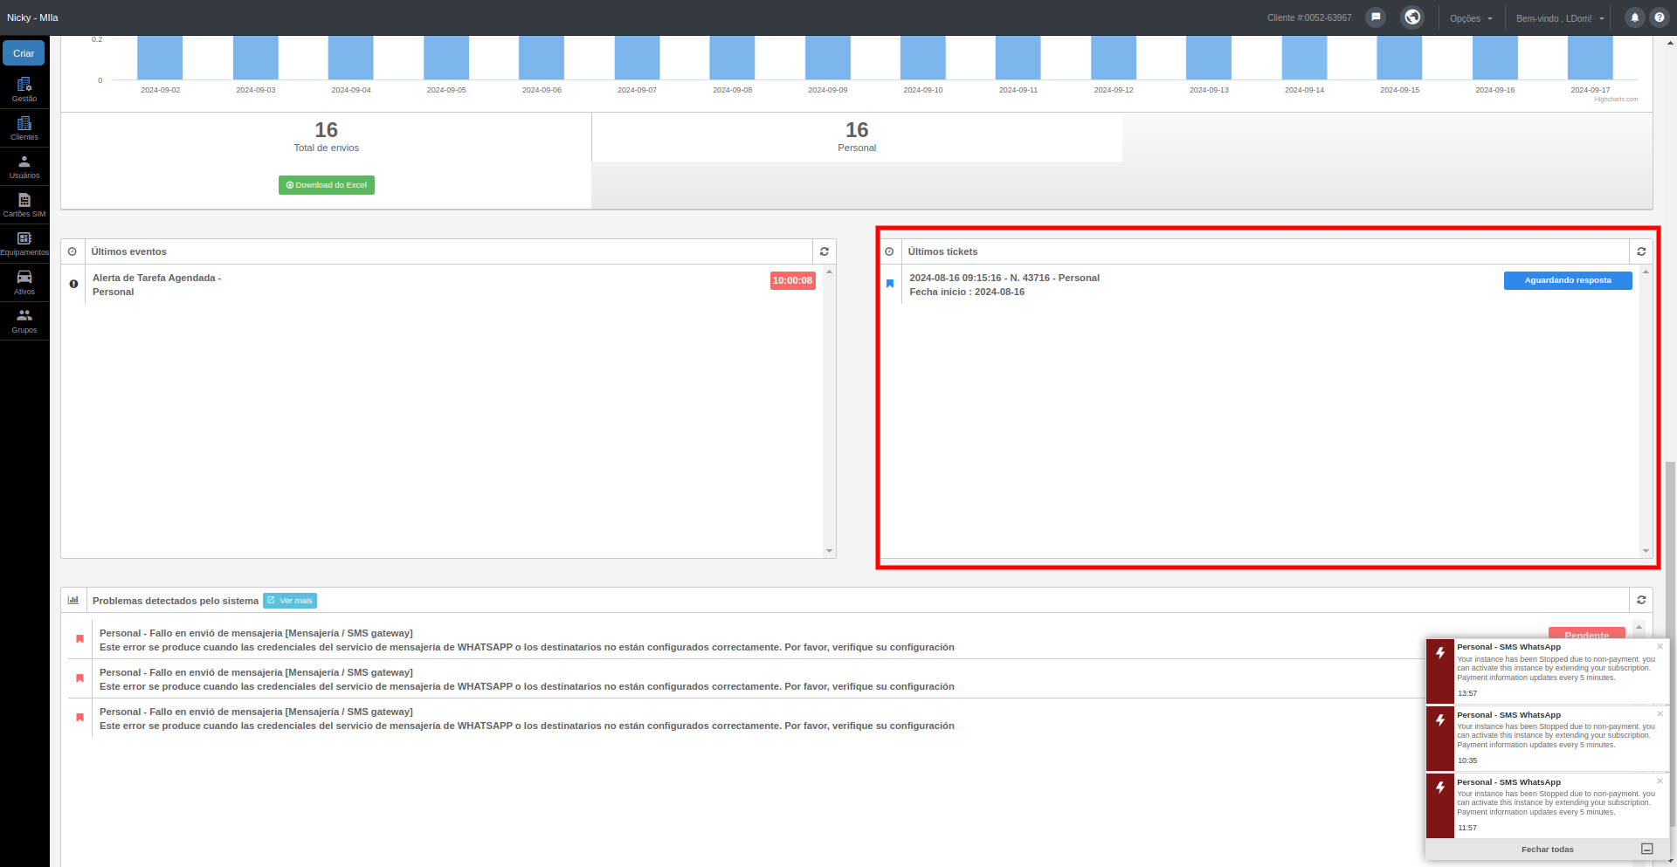Open ticket N. 43716 - Personal entry
1677x867 pixels.
[x=1004, y=285]
